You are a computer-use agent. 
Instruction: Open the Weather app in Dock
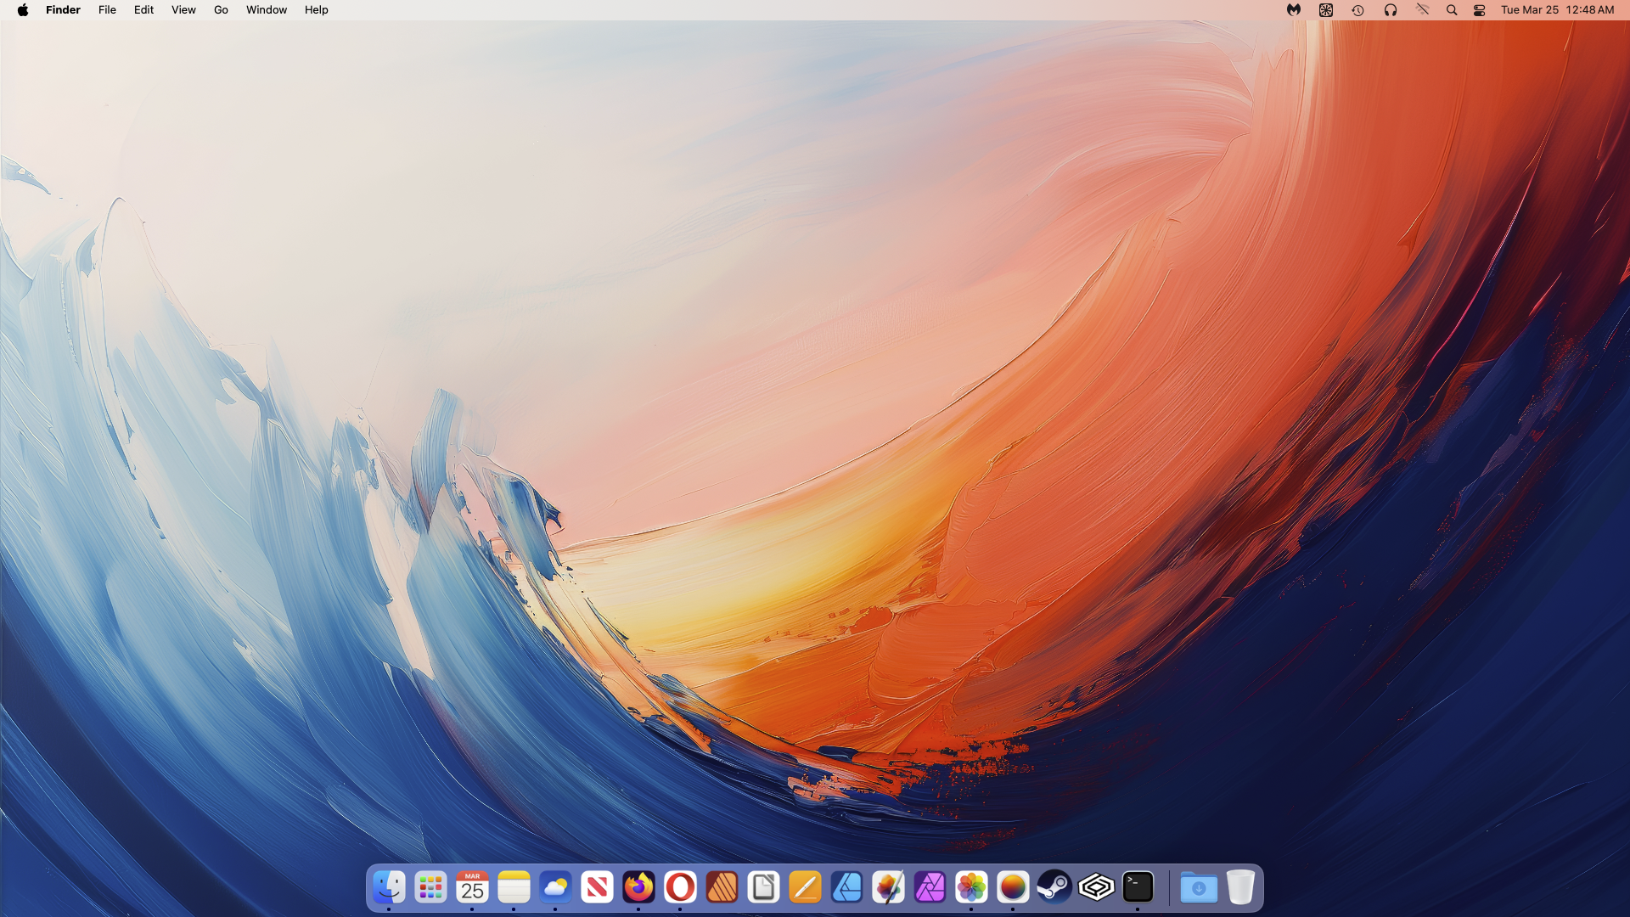point(555,888)
